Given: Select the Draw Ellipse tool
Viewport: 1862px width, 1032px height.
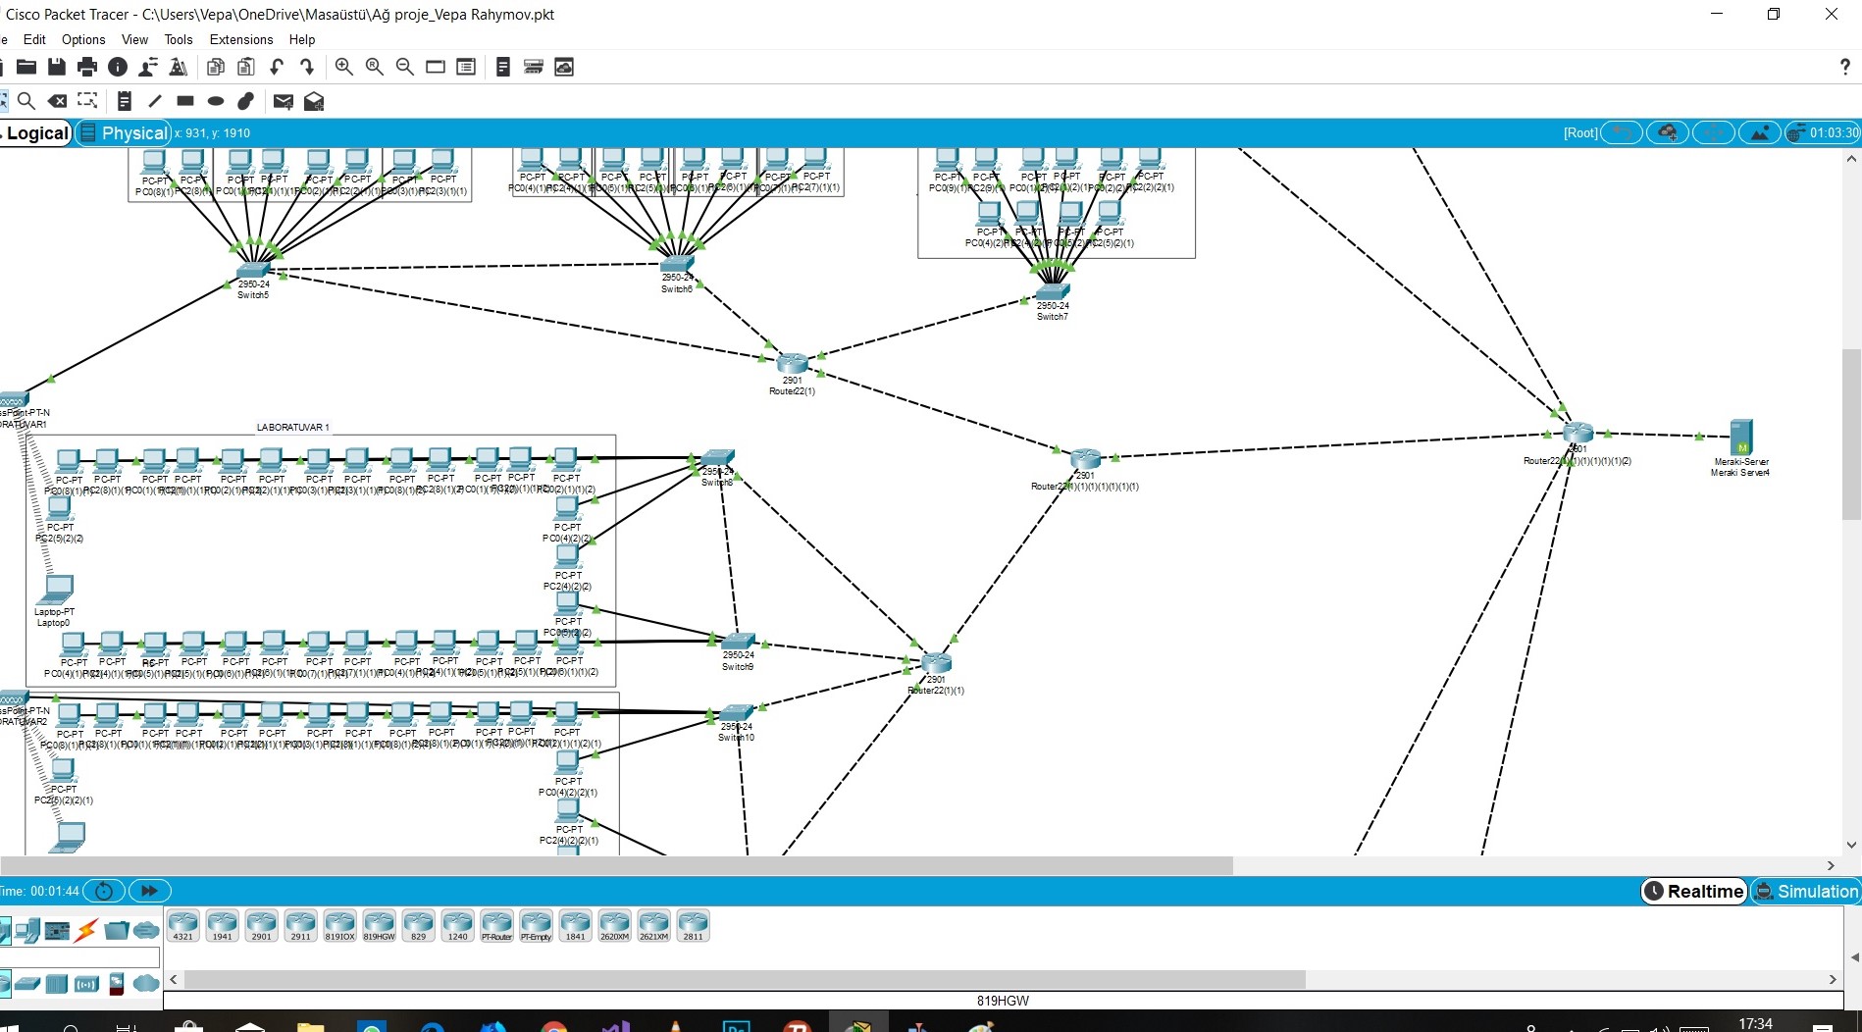Looking at the screenshot, I should (216, 101).
